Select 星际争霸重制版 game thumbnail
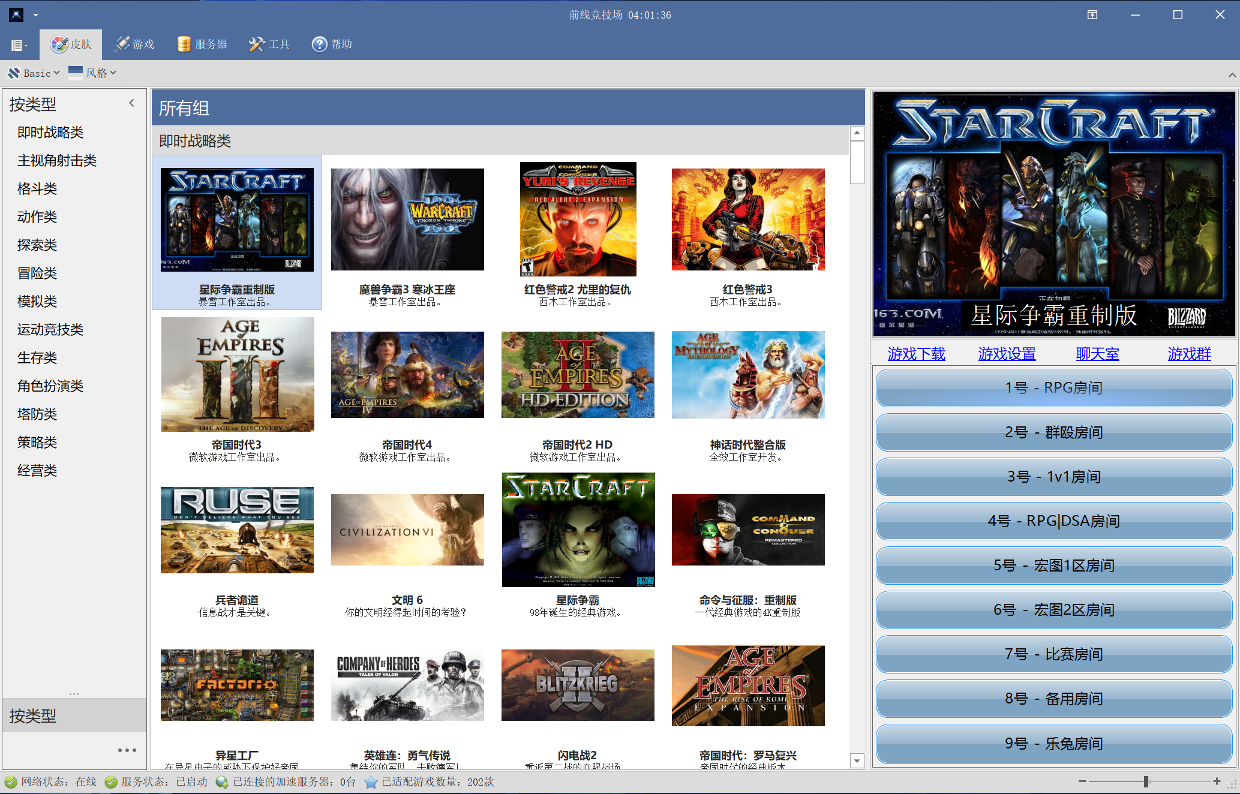 [x=237, y=219]
